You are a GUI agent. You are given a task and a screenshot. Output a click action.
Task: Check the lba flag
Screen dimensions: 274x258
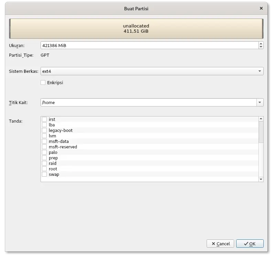pyautogui.click(x=44, y=125)
